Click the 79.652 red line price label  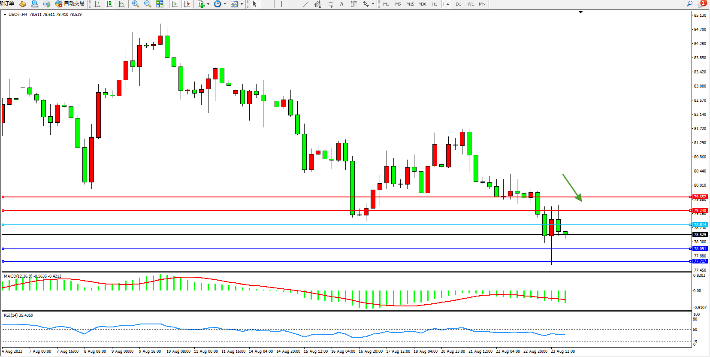click(x=700, y=197)
